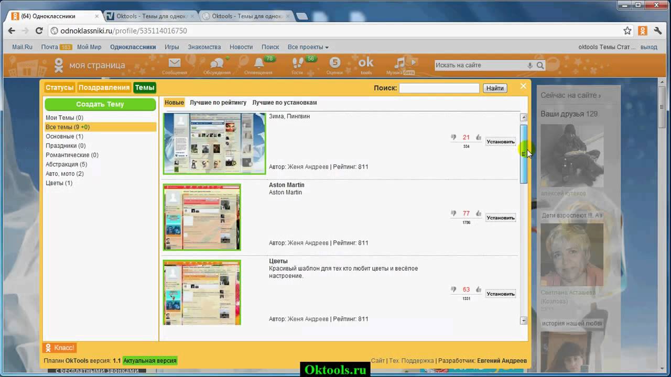Open the Игры link in top bar

pos(171,47)
